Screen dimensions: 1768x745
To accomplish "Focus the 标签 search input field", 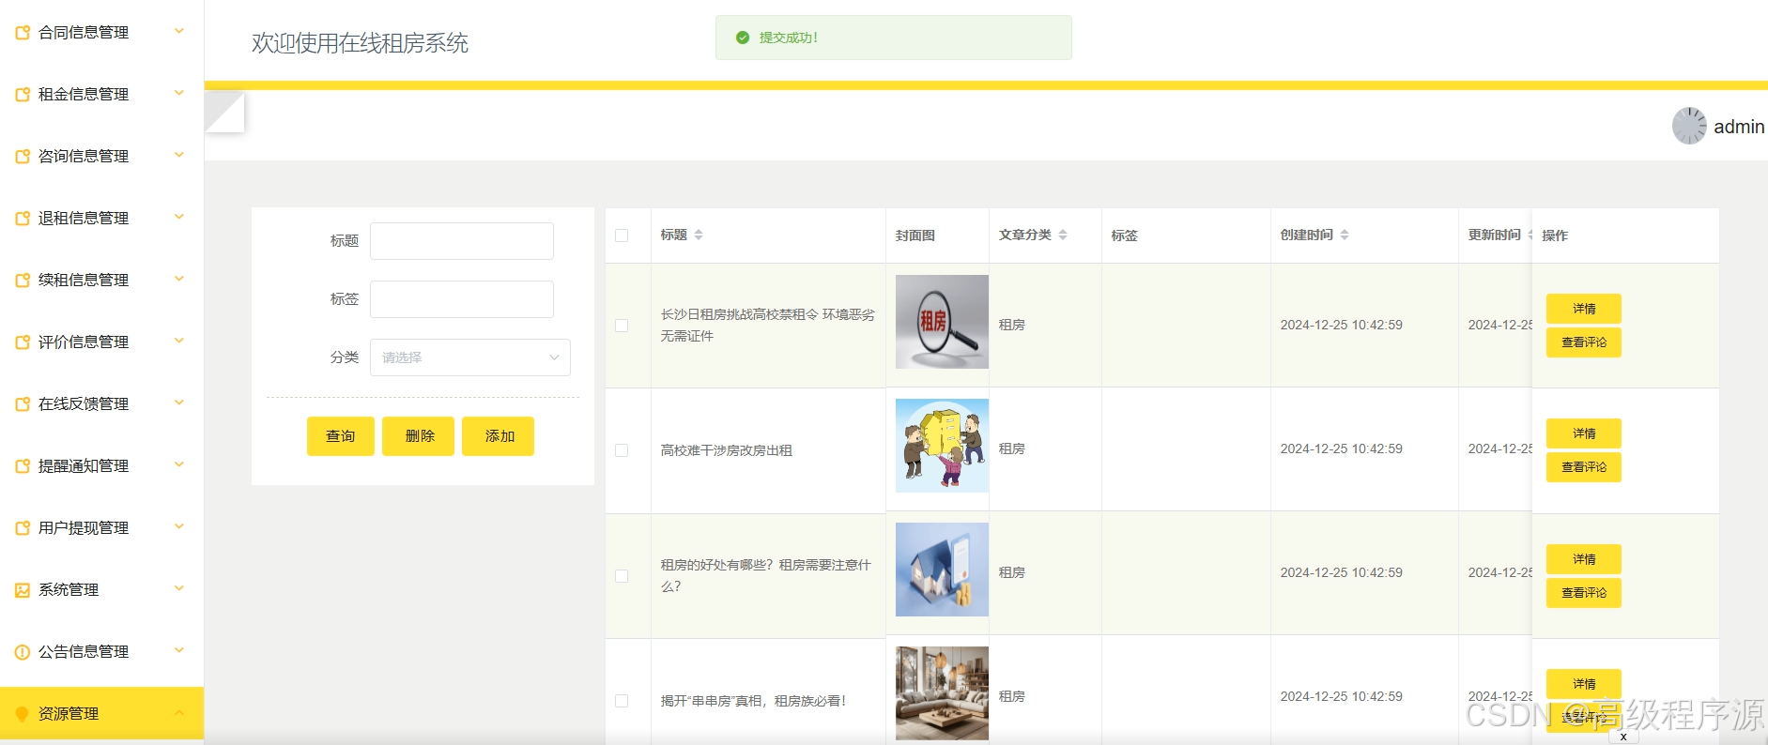I will 462,299.
